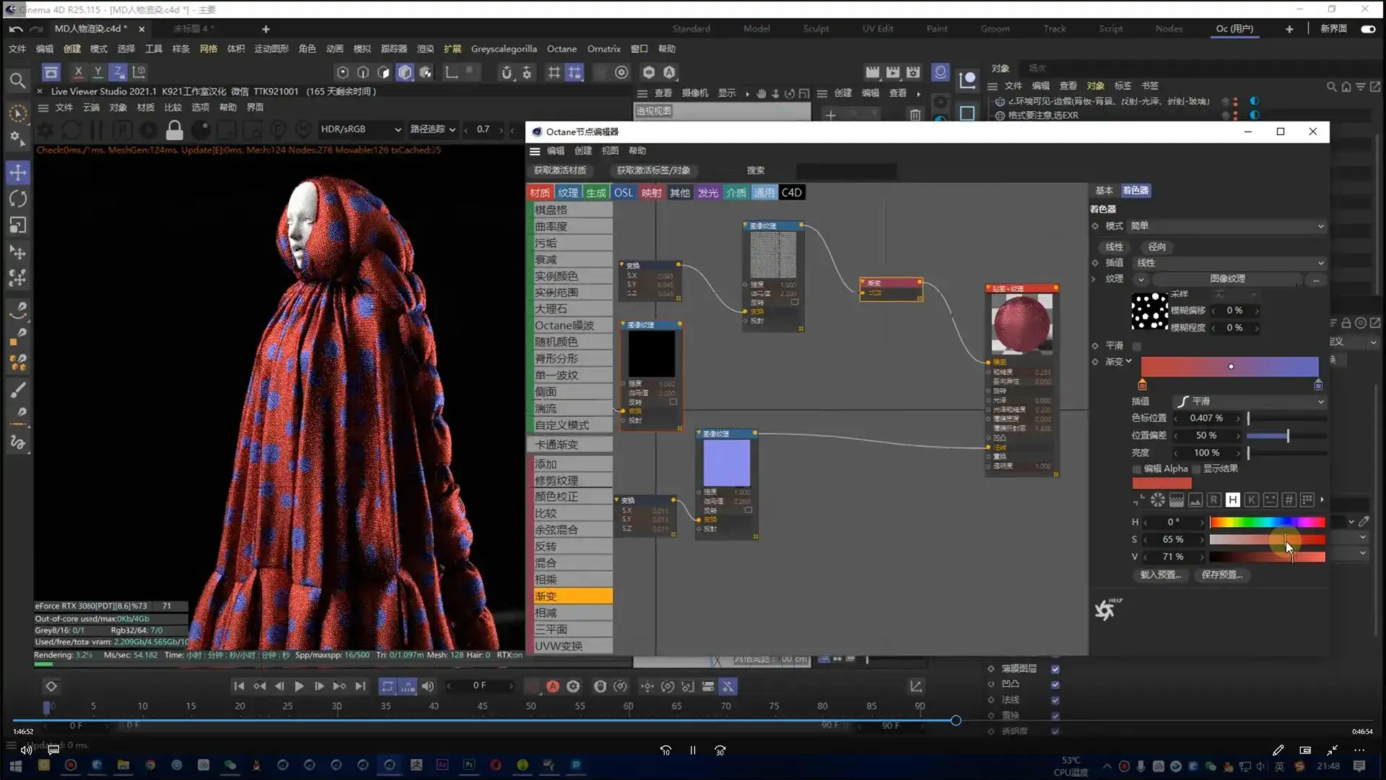
Task: Select the Move tool in left toolbar
Action: 18,172
